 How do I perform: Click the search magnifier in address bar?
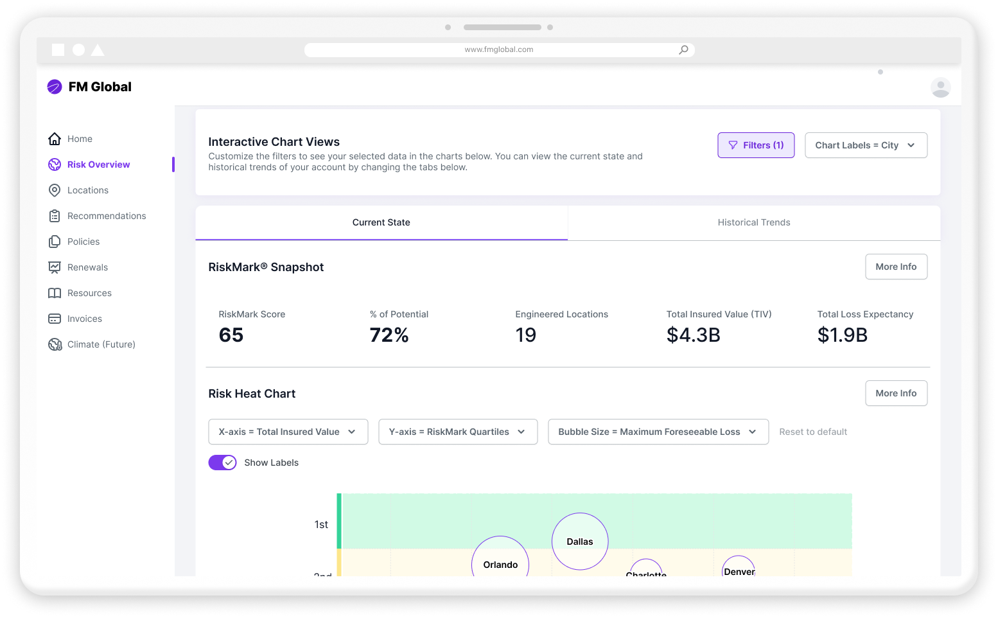pos(683,49)
